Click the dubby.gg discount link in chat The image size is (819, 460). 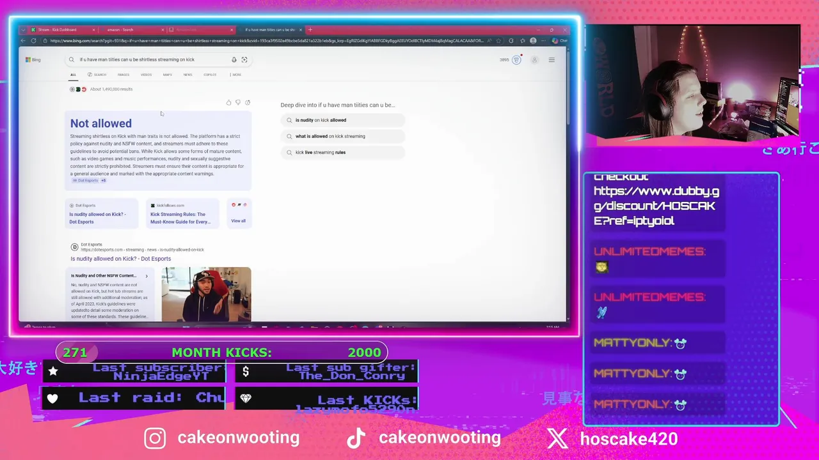656,206
